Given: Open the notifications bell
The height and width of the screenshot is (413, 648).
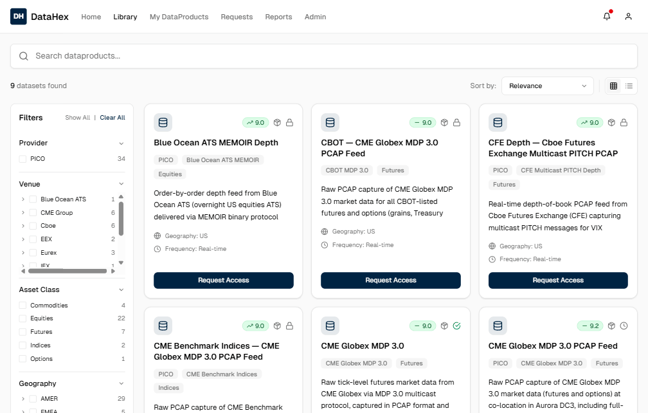Looking at the screenshot, I should tap(607, 17).
